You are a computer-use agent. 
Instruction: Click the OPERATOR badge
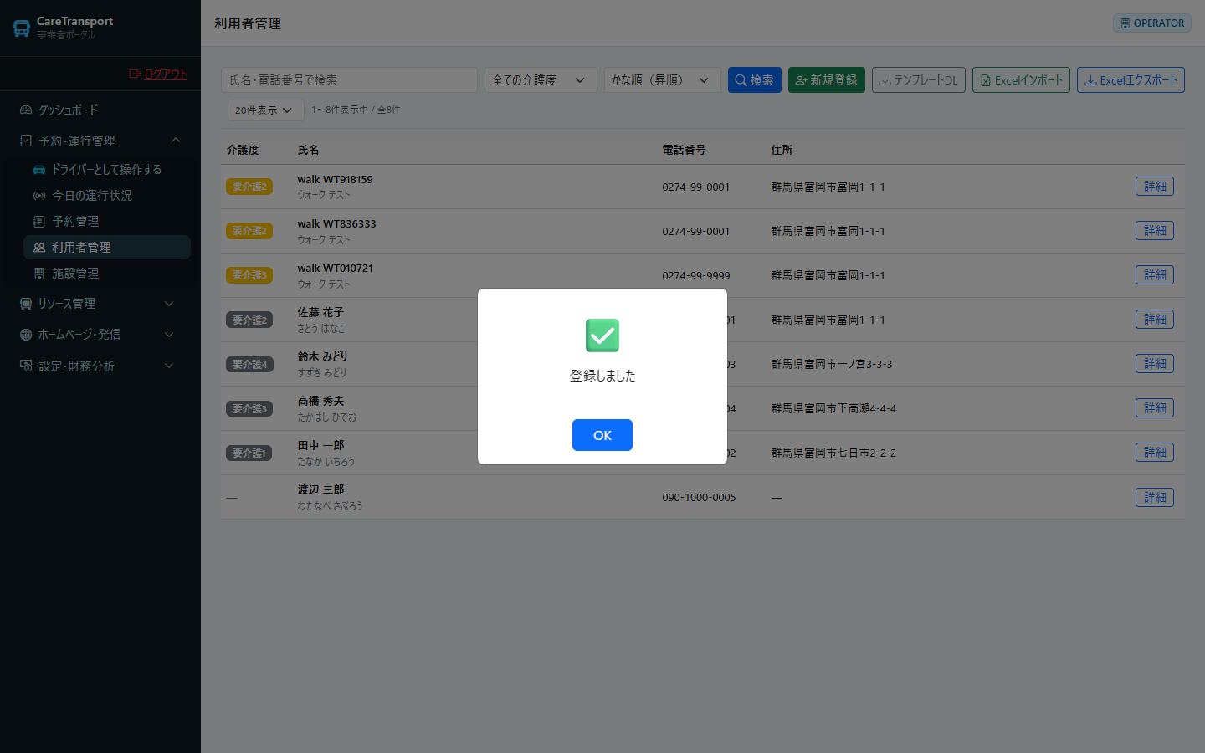(1152, 23)
